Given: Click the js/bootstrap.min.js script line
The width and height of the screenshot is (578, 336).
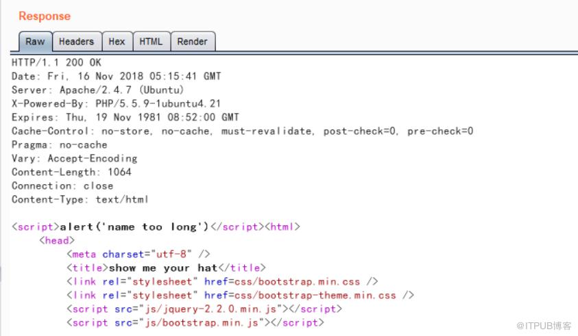Looking at the screenshot, I should click(x=195, y=322).
